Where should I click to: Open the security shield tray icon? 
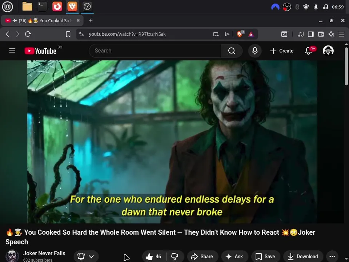[306, 7]
